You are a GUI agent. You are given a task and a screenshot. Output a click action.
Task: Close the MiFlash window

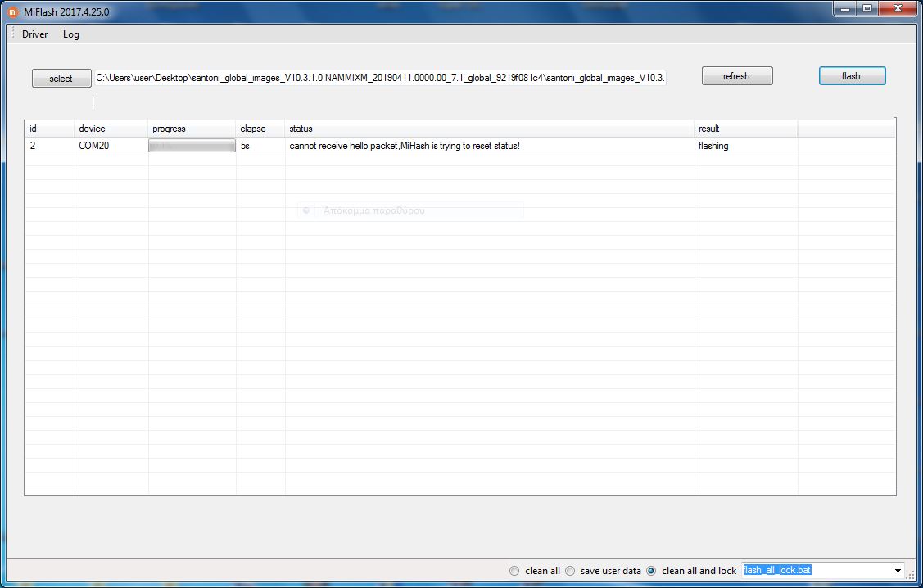[x=898, y=9]
